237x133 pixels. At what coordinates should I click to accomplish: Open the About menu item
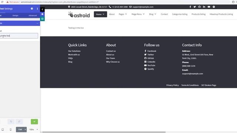[x=112, y=14]
